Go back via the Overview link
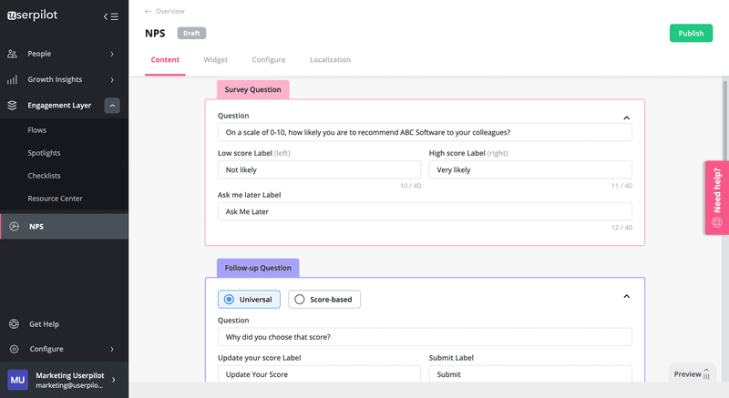The width and height of the screenshot is (729, 398). (x=165, y=12)
